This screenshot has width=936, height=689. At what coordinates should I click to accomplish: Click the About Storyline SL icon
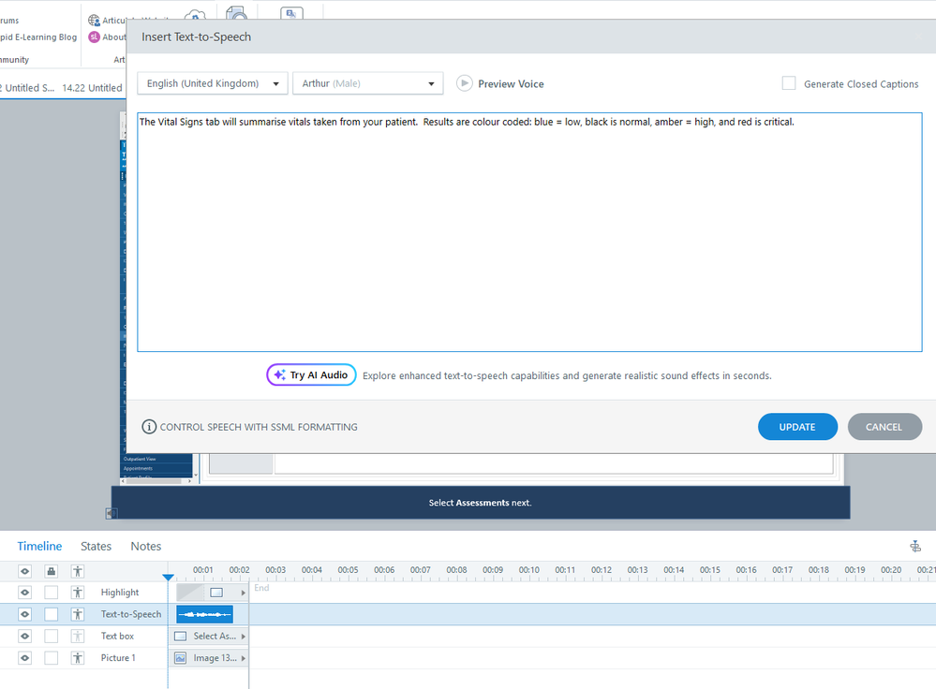click(x=94, y=37)
